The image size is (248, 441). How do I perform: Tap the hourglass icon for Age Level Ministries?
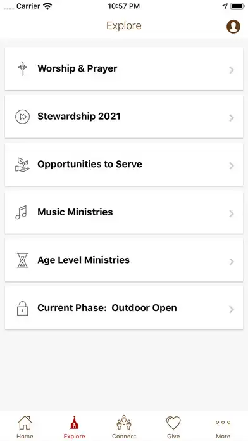23,260
